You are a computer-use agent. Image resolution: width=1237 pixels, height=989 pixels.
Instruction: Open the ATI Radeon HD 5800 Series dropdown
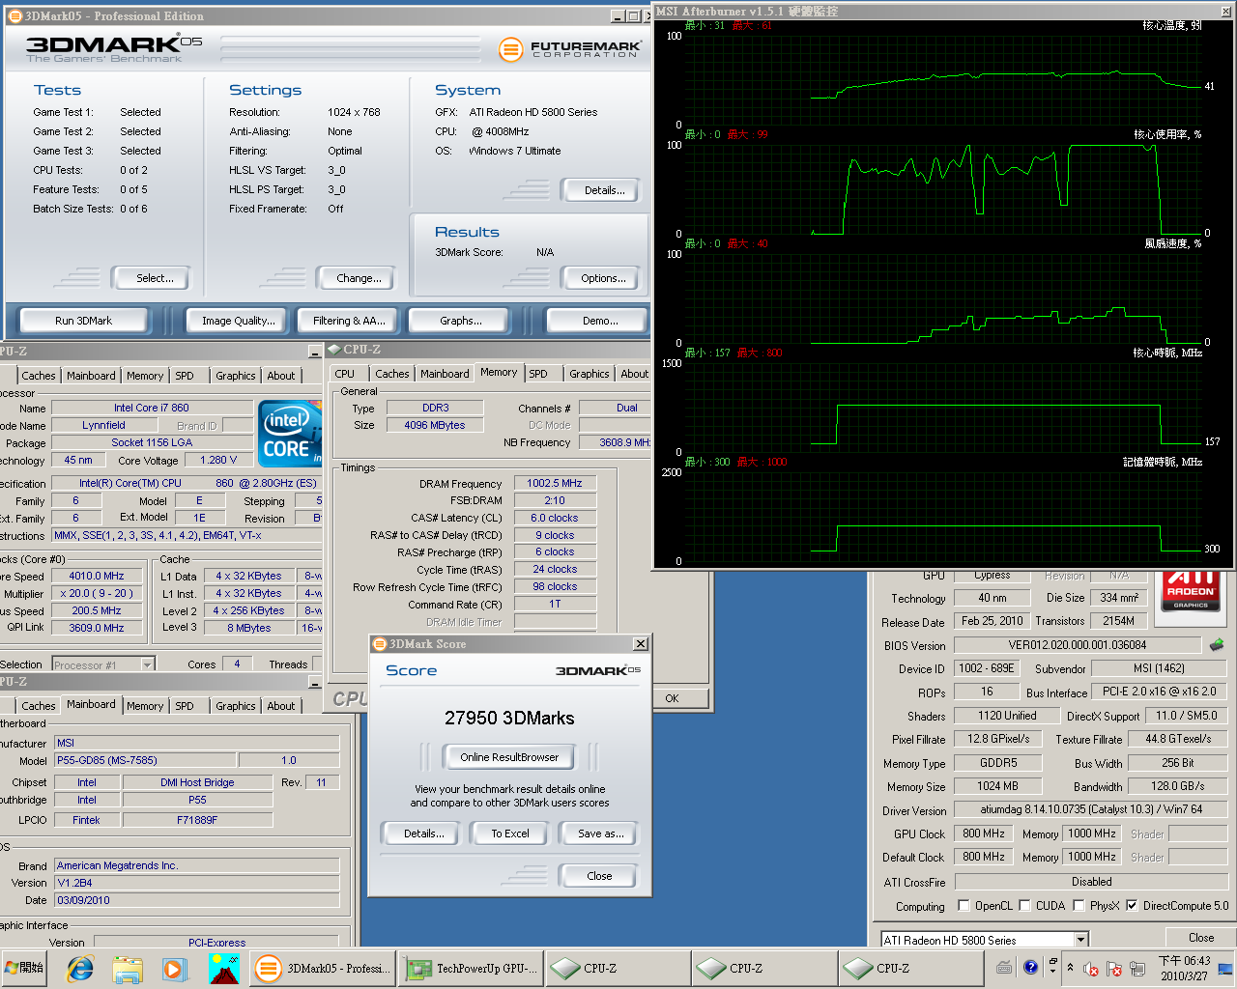[1081, 940]
